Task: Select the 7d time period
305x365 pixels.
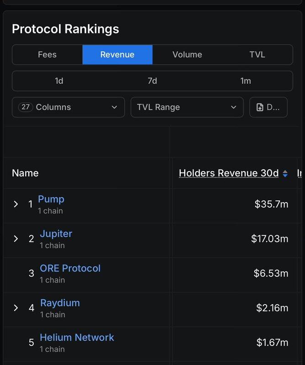Action: pos(152,81)
